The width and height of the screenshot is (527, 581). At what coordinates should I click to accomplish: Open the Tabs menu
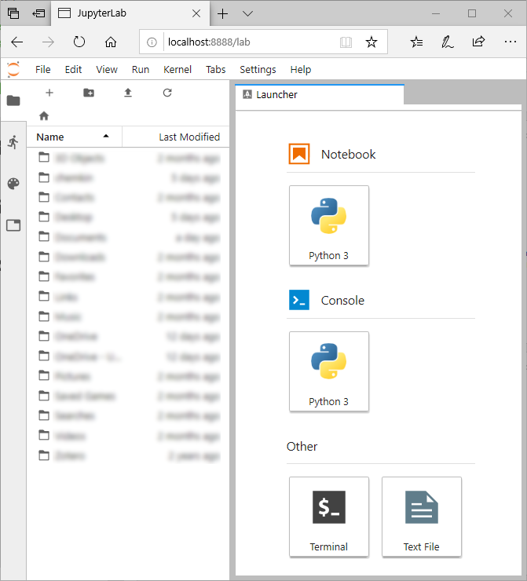coord(216,69)
